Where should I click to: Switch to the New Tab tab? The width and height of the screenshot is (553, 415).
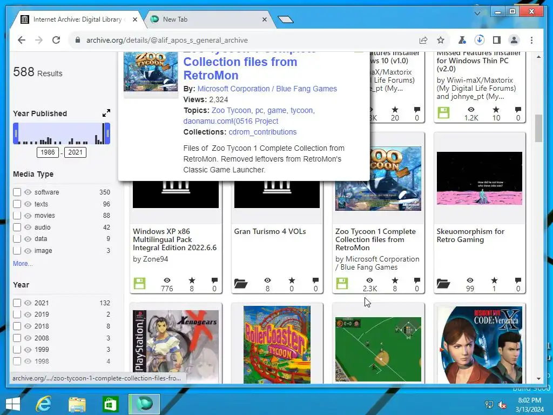pos(209,19)
